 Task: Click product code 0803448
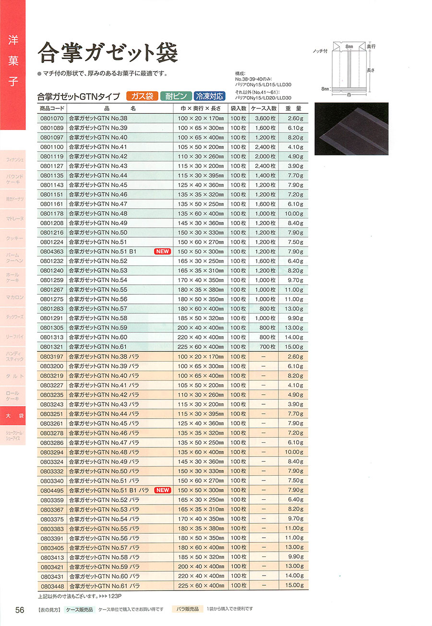pos(51,586)
